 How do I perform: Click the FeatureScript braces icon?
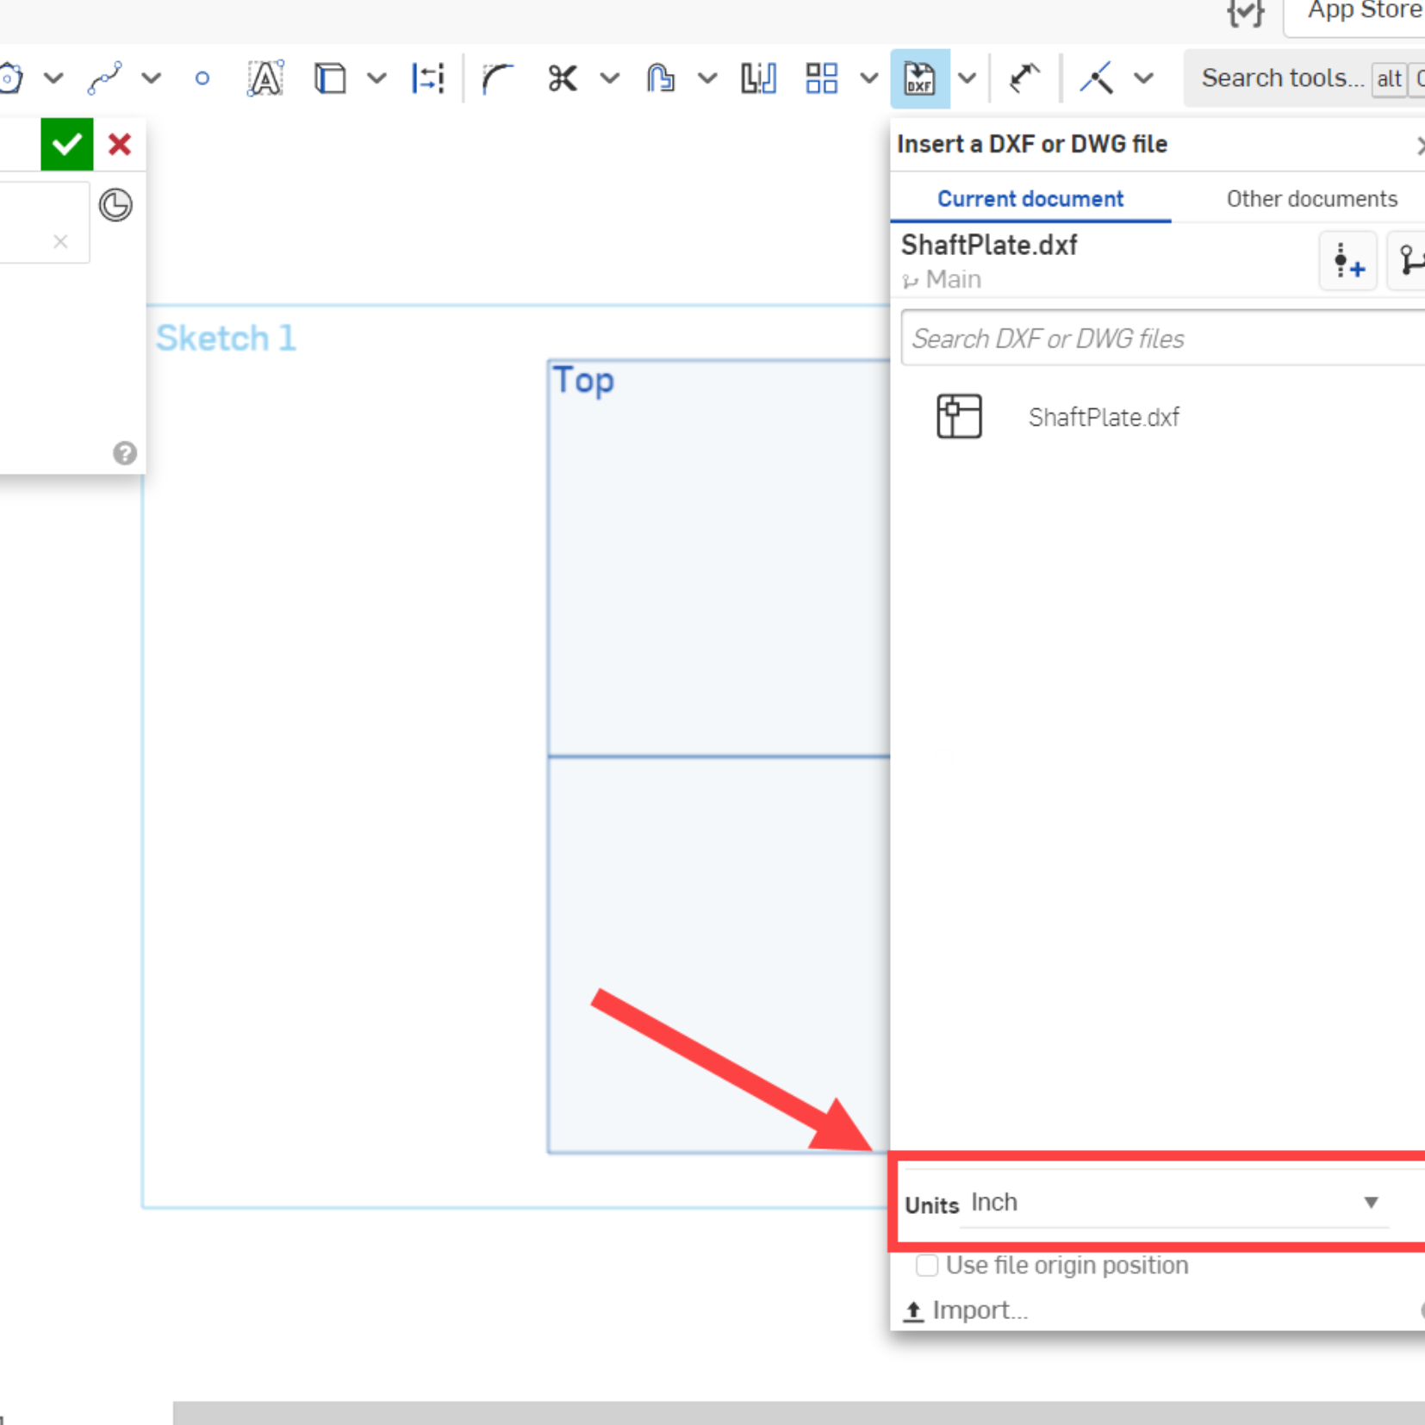click(x=1246, y=12)
